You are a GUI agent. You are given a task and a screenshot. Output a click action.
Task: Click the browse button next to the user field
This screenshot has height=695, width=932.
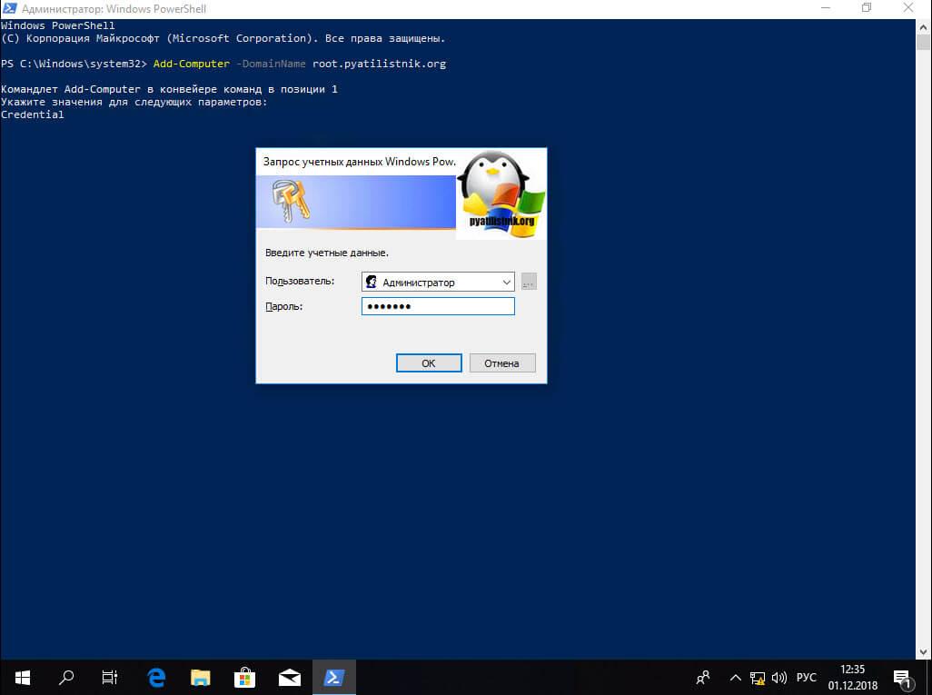pyautogui.click(x=529, y=282)
